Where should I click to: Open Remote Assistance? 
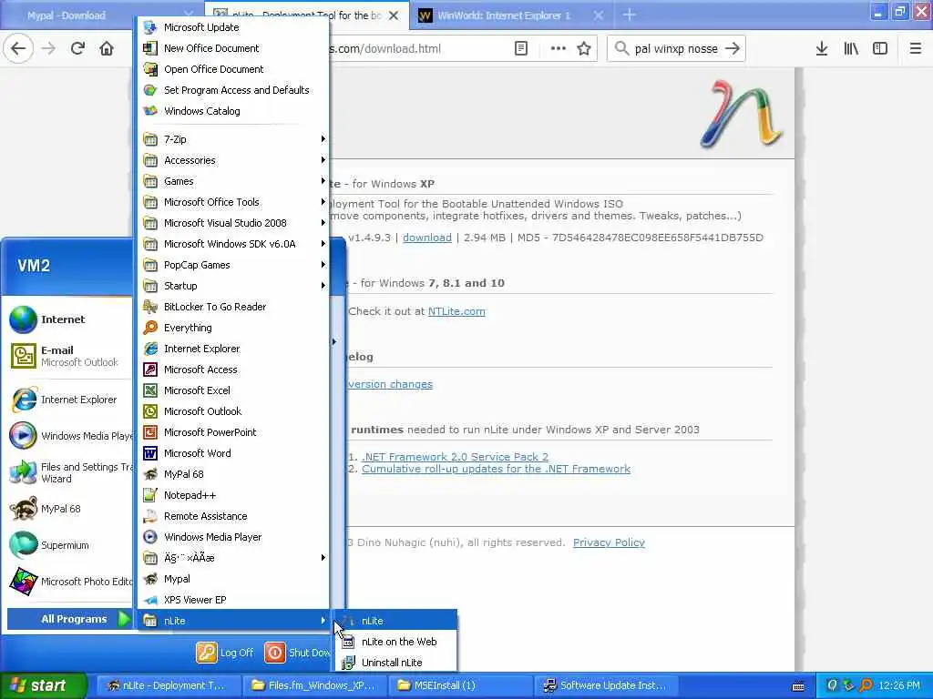(x=233, y=516)
